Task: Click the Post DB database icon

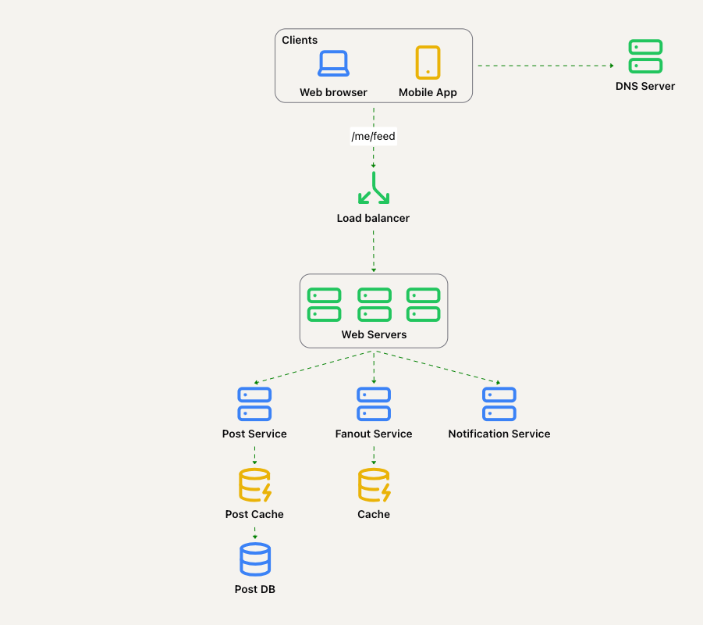Action: (x=254, y=559)
